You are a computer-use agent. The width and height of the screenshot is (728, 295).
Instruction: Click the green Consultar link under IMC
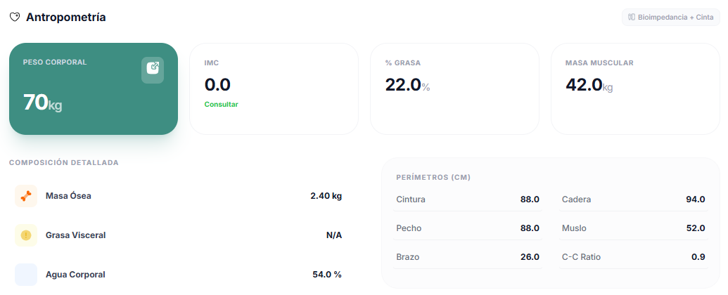(x=221, y=104)
